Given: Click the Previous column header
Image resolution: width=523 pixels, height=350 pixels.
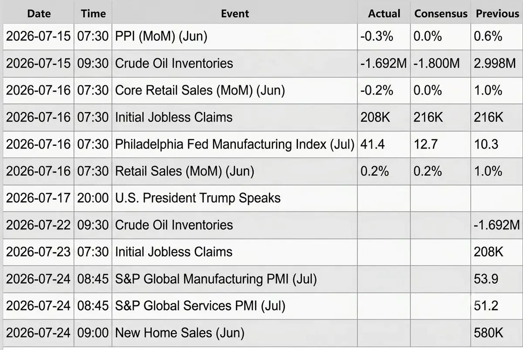Looking at the screenshot, I should coord(497,13).
